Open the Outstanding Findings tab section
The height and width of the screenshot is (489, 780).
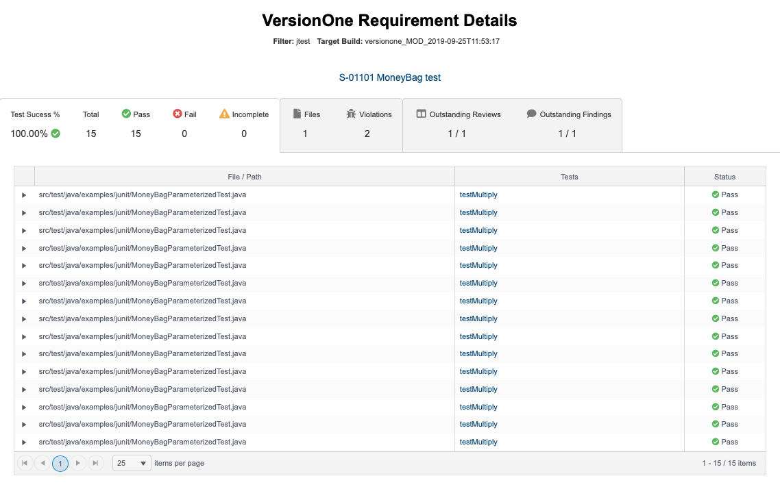click(568, 125)
